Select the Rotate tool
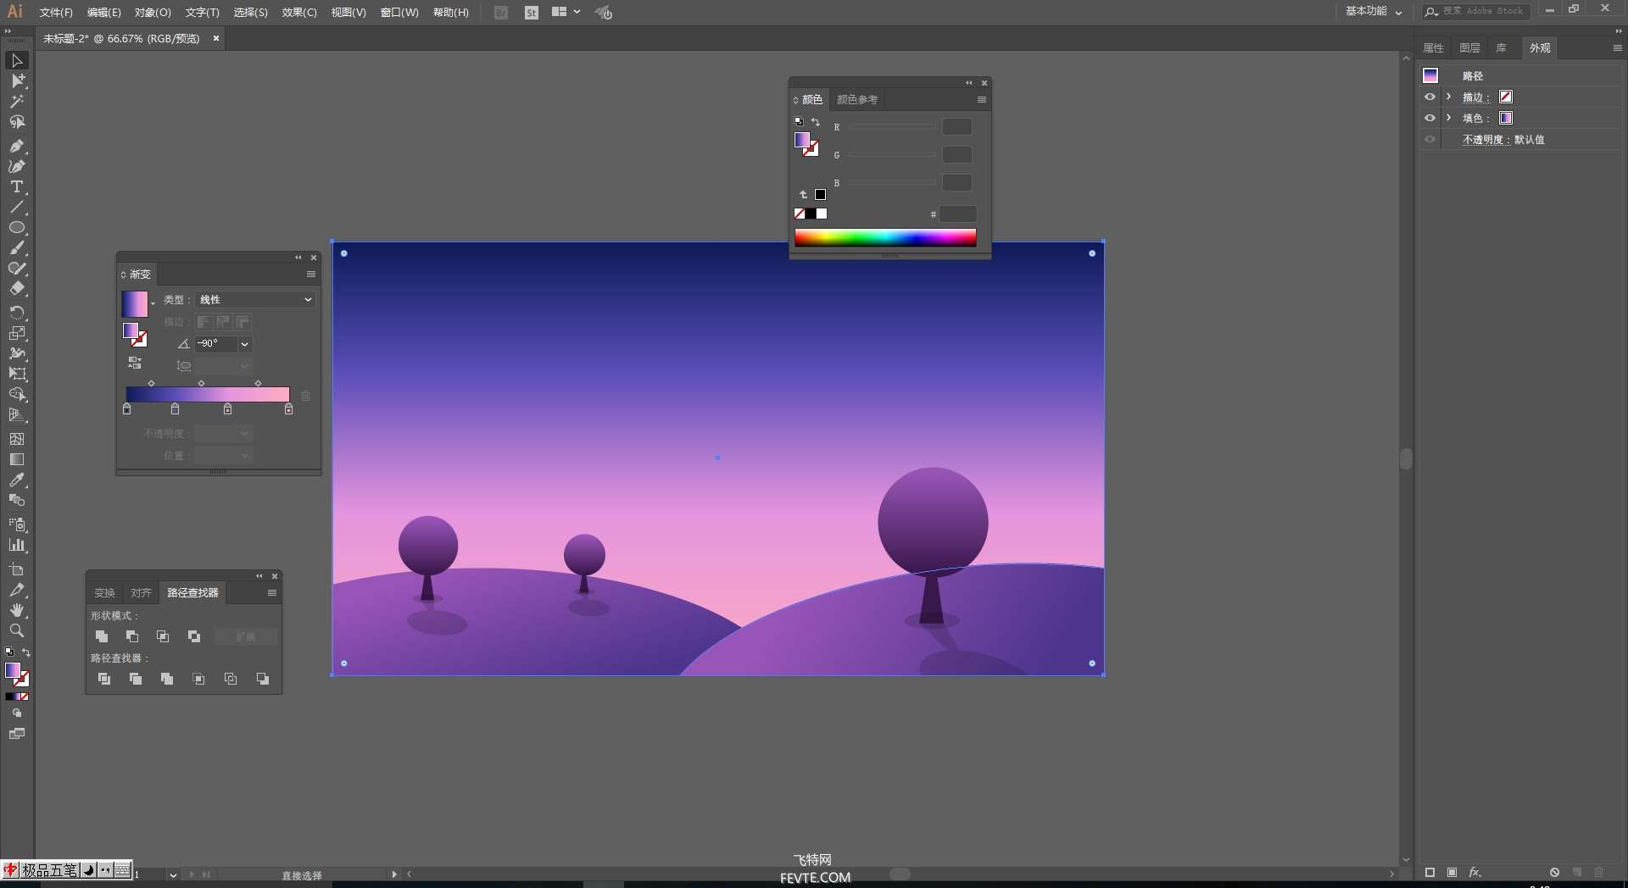The image size is (1628, 888). pos(16,313)
